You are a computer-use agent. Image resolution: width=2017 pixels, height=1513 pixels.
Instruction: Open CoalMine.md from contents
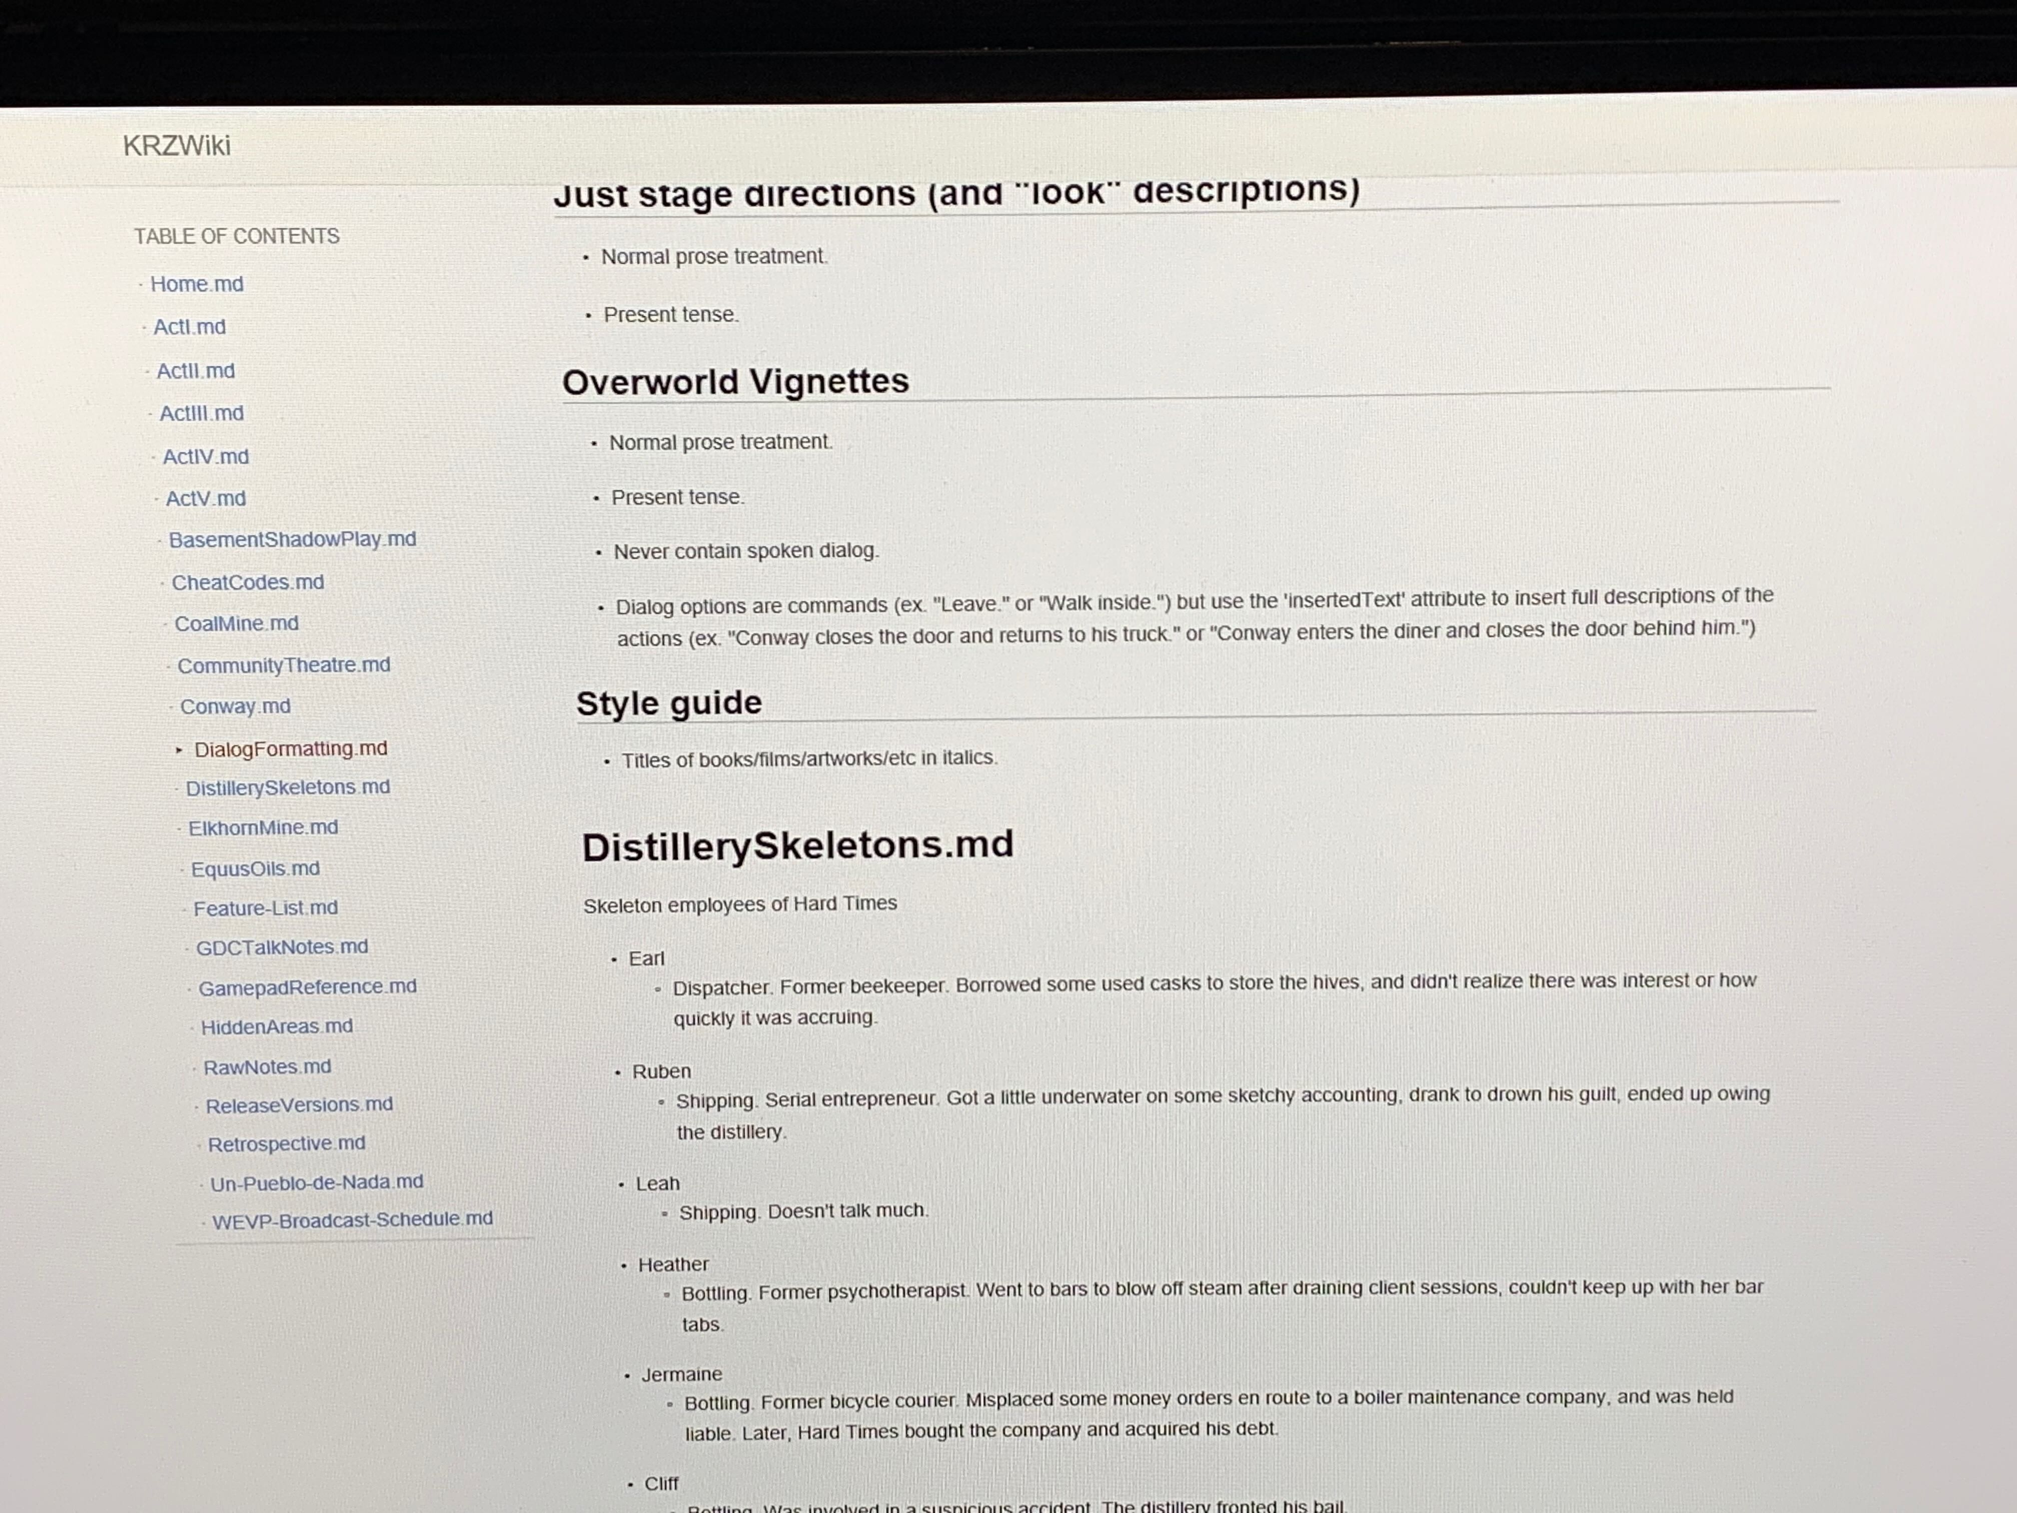(236, 624)
